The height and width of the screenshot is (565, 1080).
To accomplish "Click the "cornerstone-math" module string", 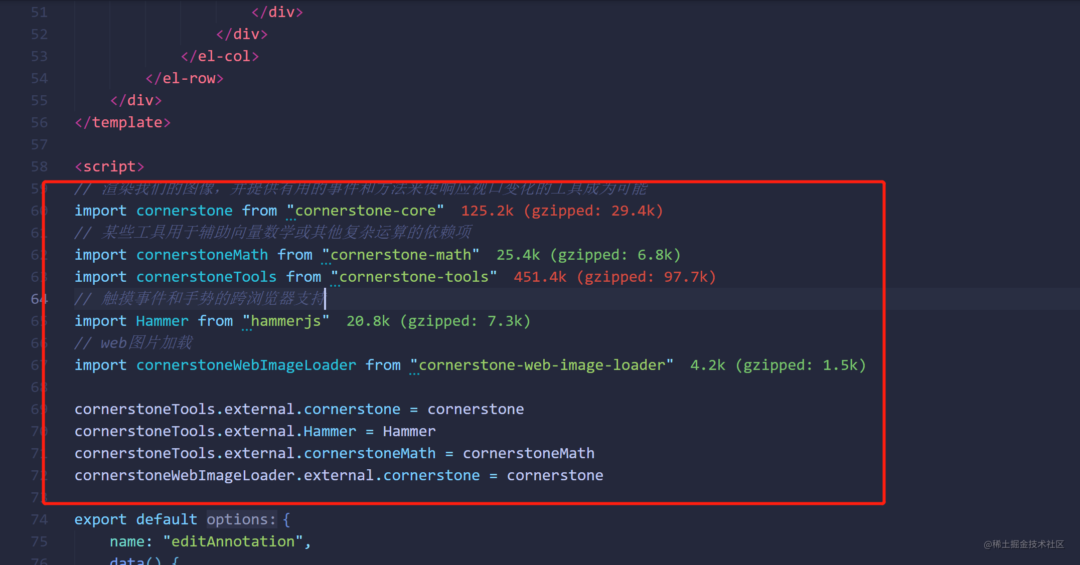I will tap(400, 255).
